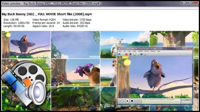Image resolution: width=200 pixels, height=112 pixels.
Task: Skip to next track in SMPlayer controls
Action: click(x=139, y=101)
